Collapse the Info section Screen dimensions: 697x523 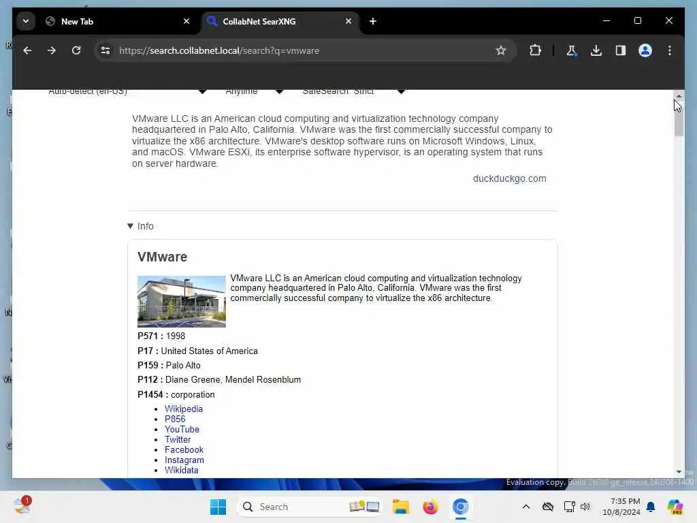pyautogui.click(x=140, y=226)
